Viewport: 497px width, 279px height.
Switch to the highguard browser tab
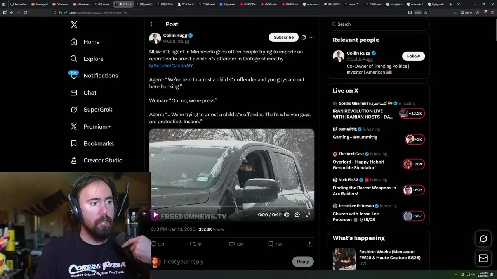point(436,4)
